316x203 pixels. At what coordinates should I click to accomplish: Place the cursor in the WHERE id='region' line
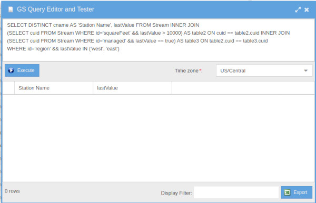point(63,49)
